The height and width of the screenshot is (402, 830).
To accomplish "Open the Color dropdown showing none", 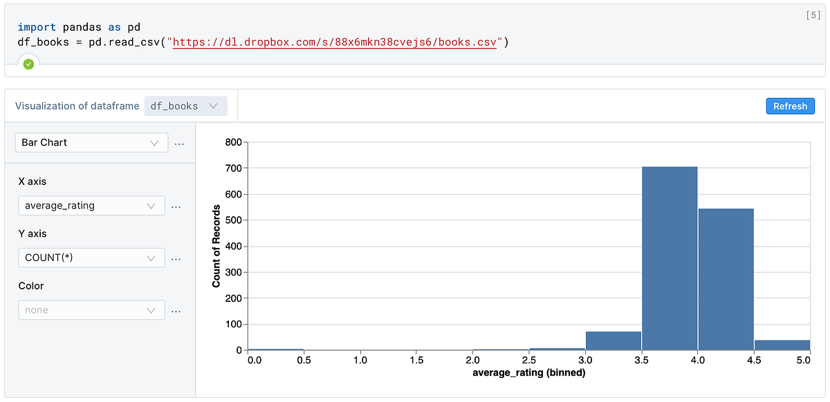I will [x=90, y=310].
